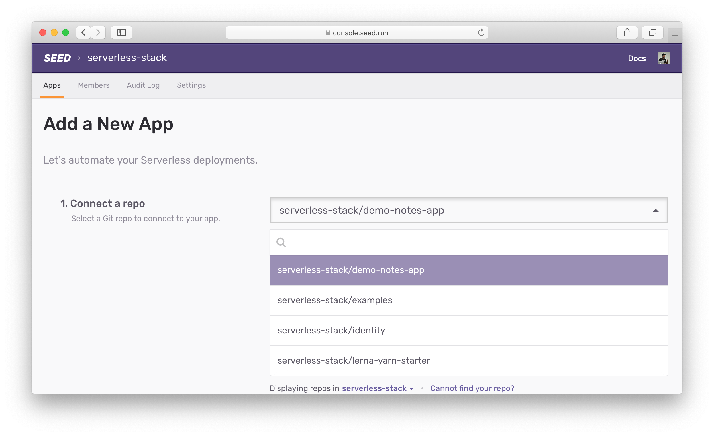Open the user avatar menu
The width and height of the screenshot is (714, 436).
663,58
